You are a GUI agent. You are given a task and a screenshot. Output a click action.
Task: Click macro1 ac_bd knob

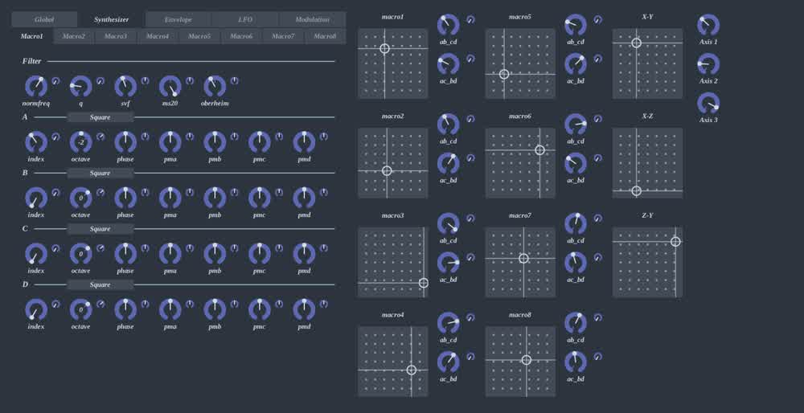(448, 64)
